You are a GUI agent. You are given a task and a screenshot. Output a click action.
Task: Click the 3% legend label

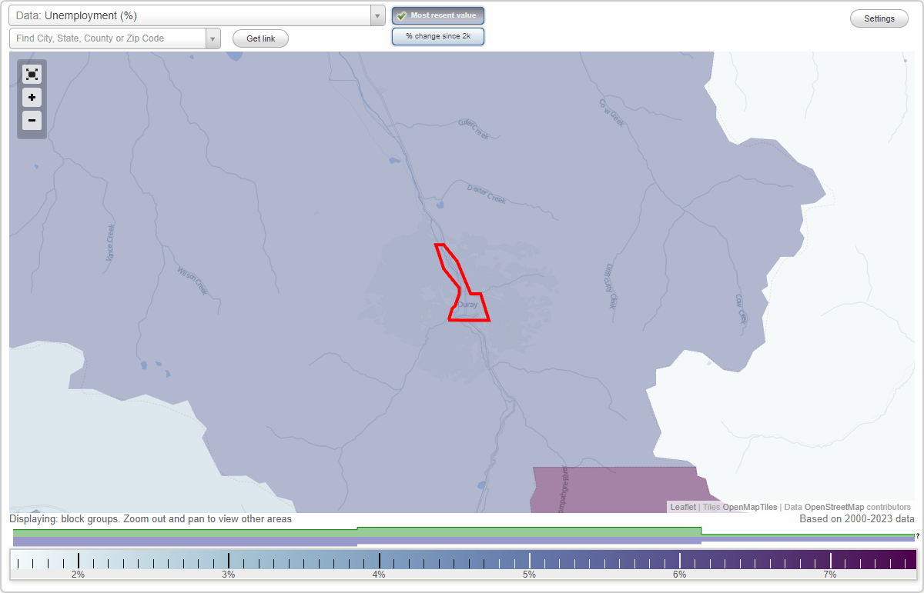pyautogui.click(x=229, y=575)
